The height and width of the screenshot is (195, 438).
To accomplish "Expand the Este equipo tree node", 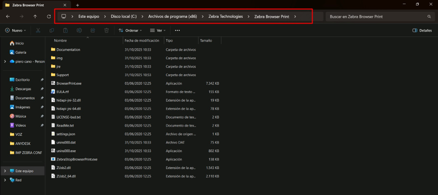I will pos(5,171).
